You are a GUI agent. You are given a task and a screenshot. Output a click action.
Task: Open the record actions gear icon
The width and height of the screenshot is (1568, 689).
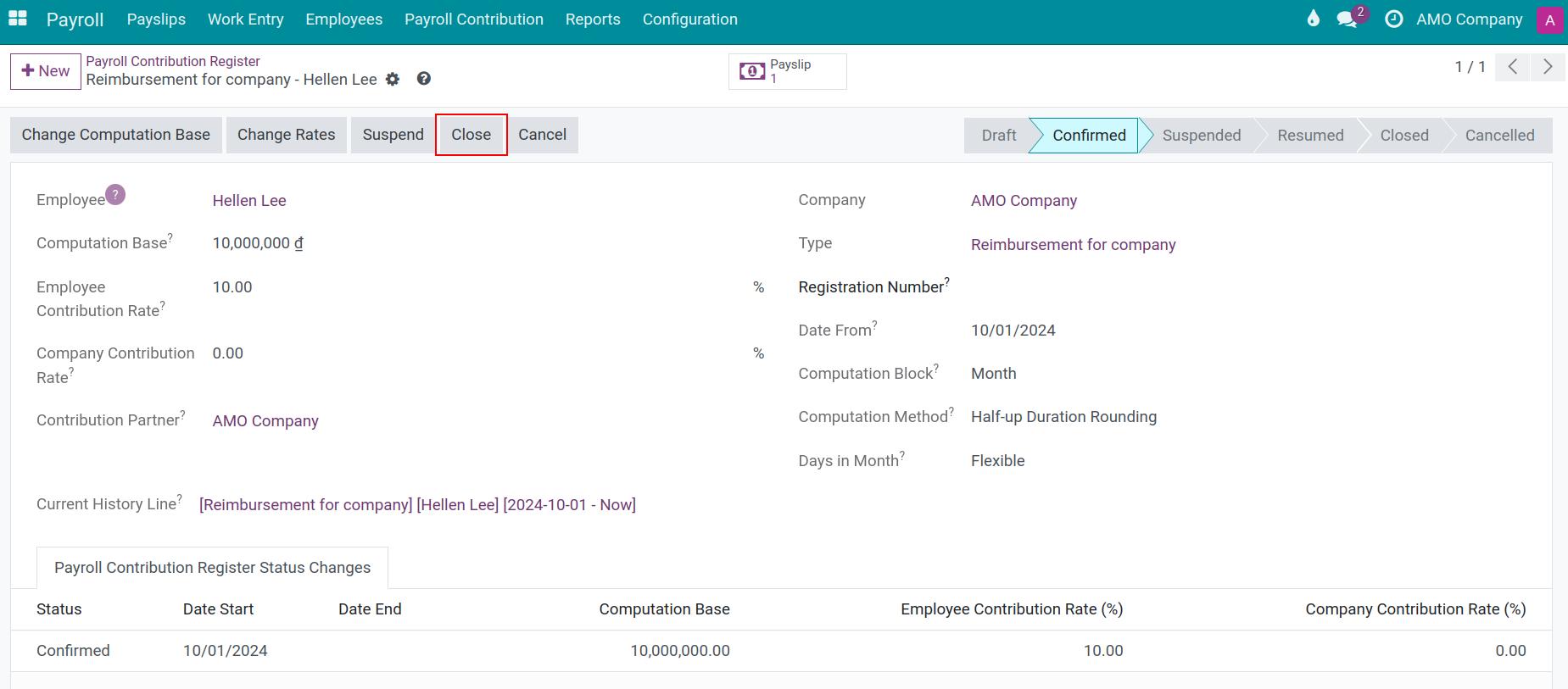(393, 79)
